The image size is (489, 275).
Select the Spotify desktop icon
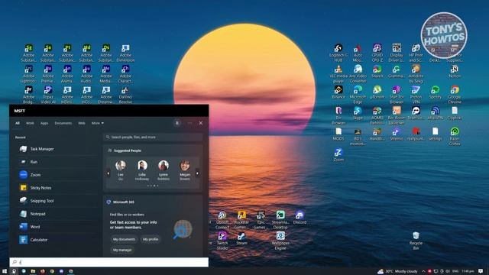click(x=436, y=92)
